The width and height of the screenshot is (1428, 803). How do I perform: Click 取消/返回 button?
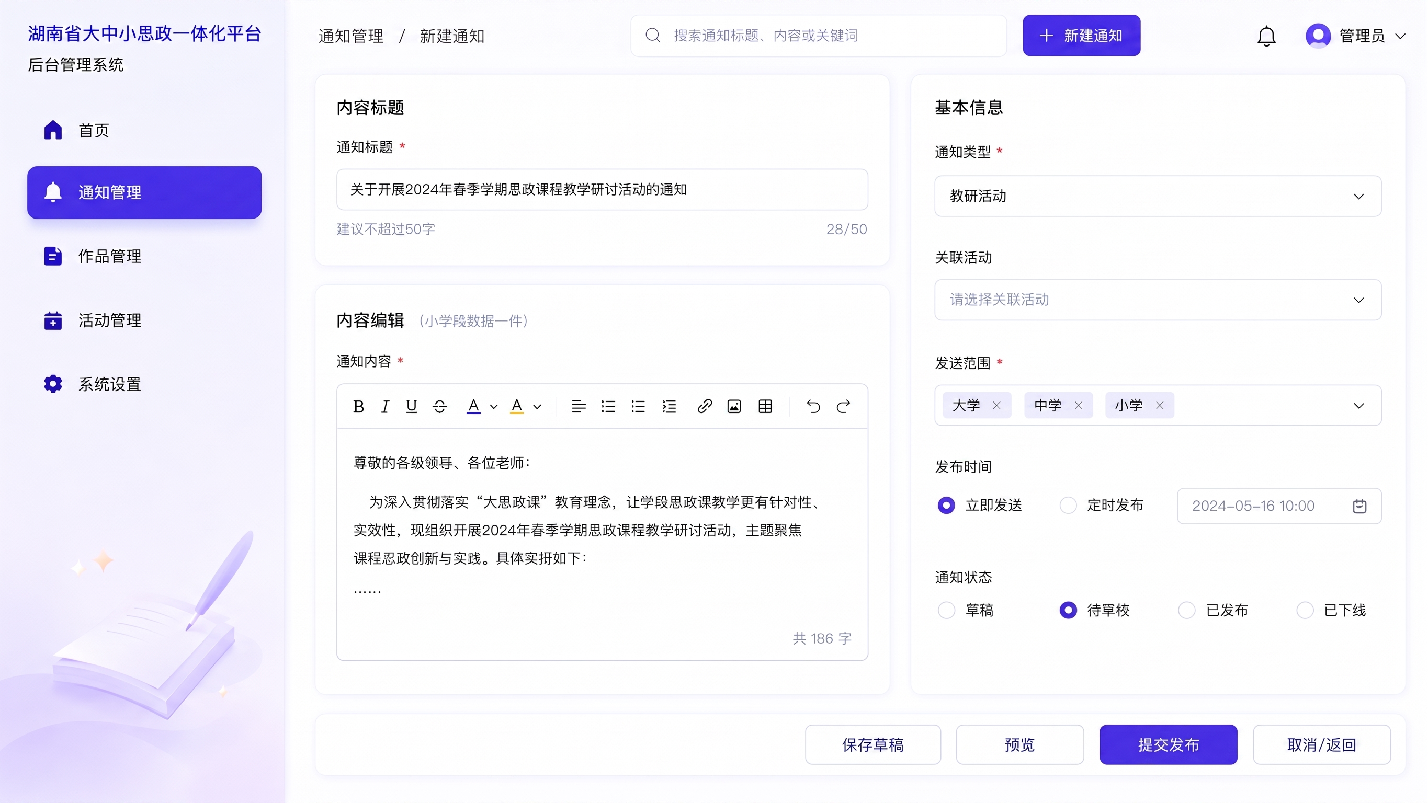[x=1322, y=745]
